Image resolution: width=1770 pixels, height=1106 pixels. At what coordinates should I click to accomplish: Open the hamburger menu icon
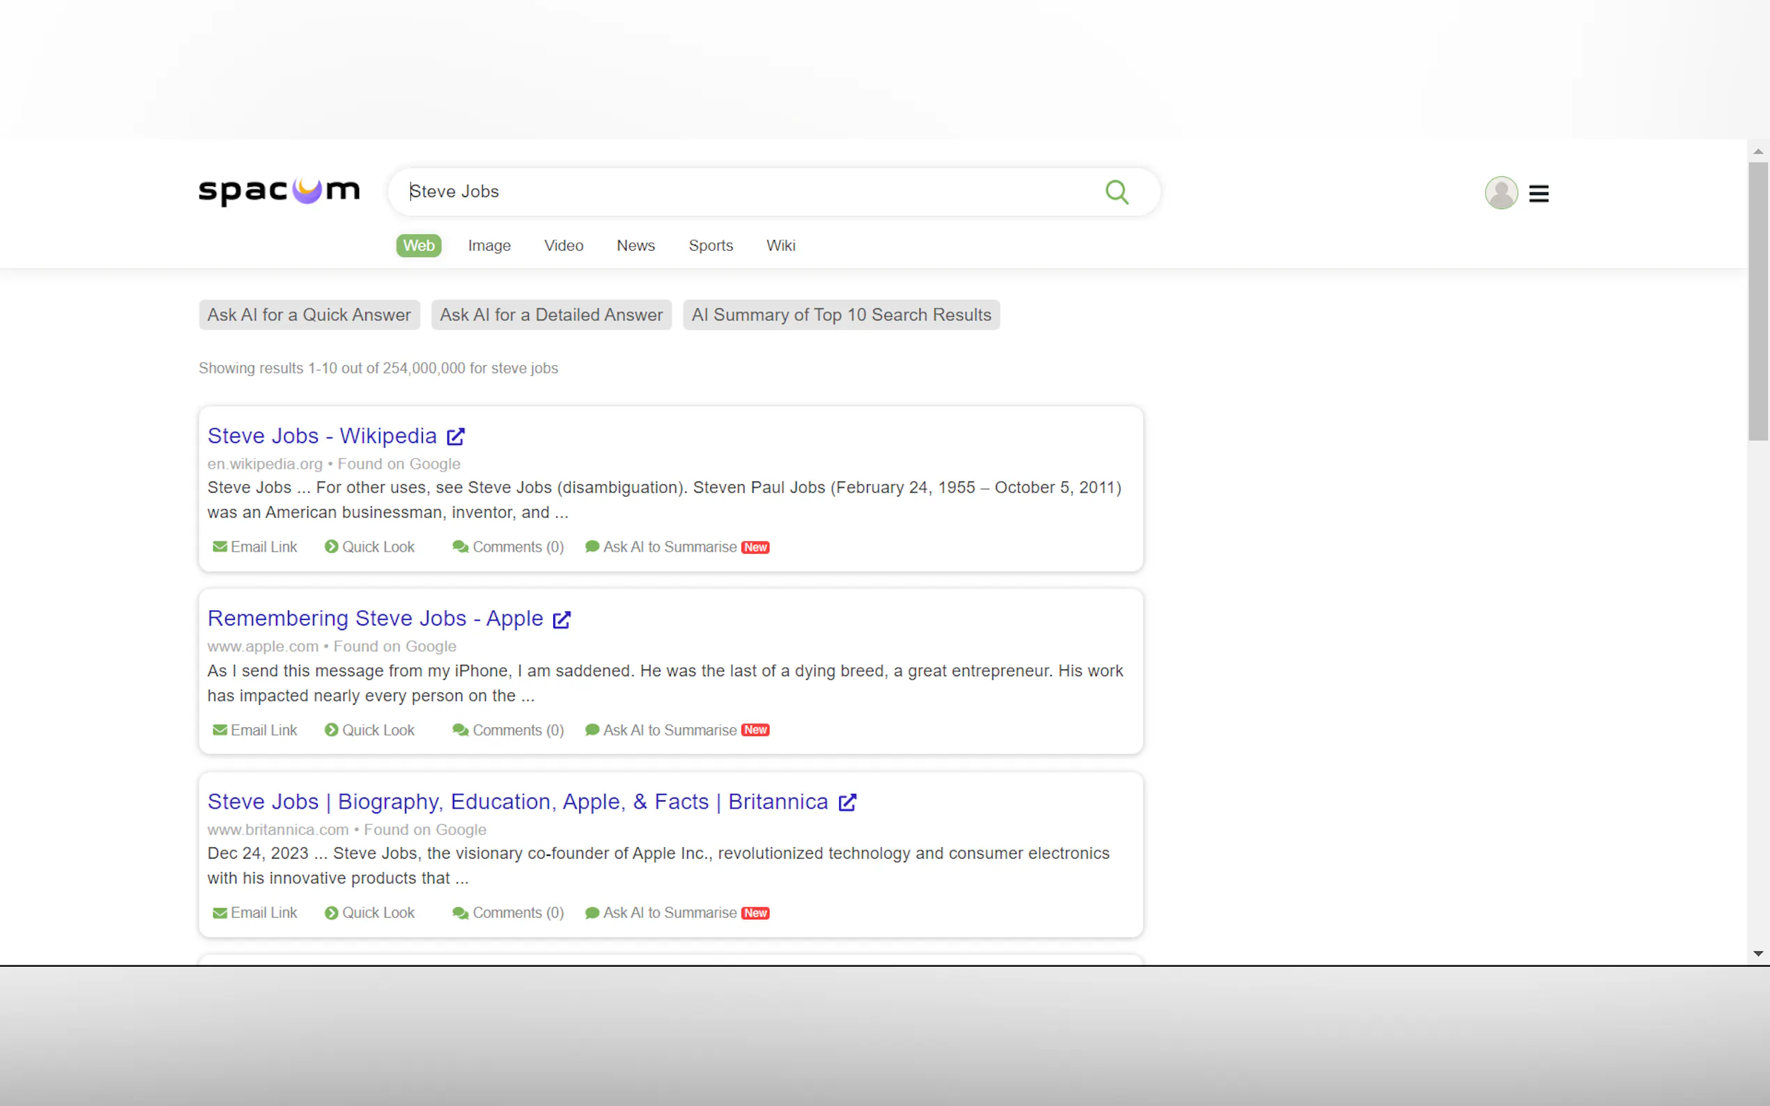point(1539,194)
